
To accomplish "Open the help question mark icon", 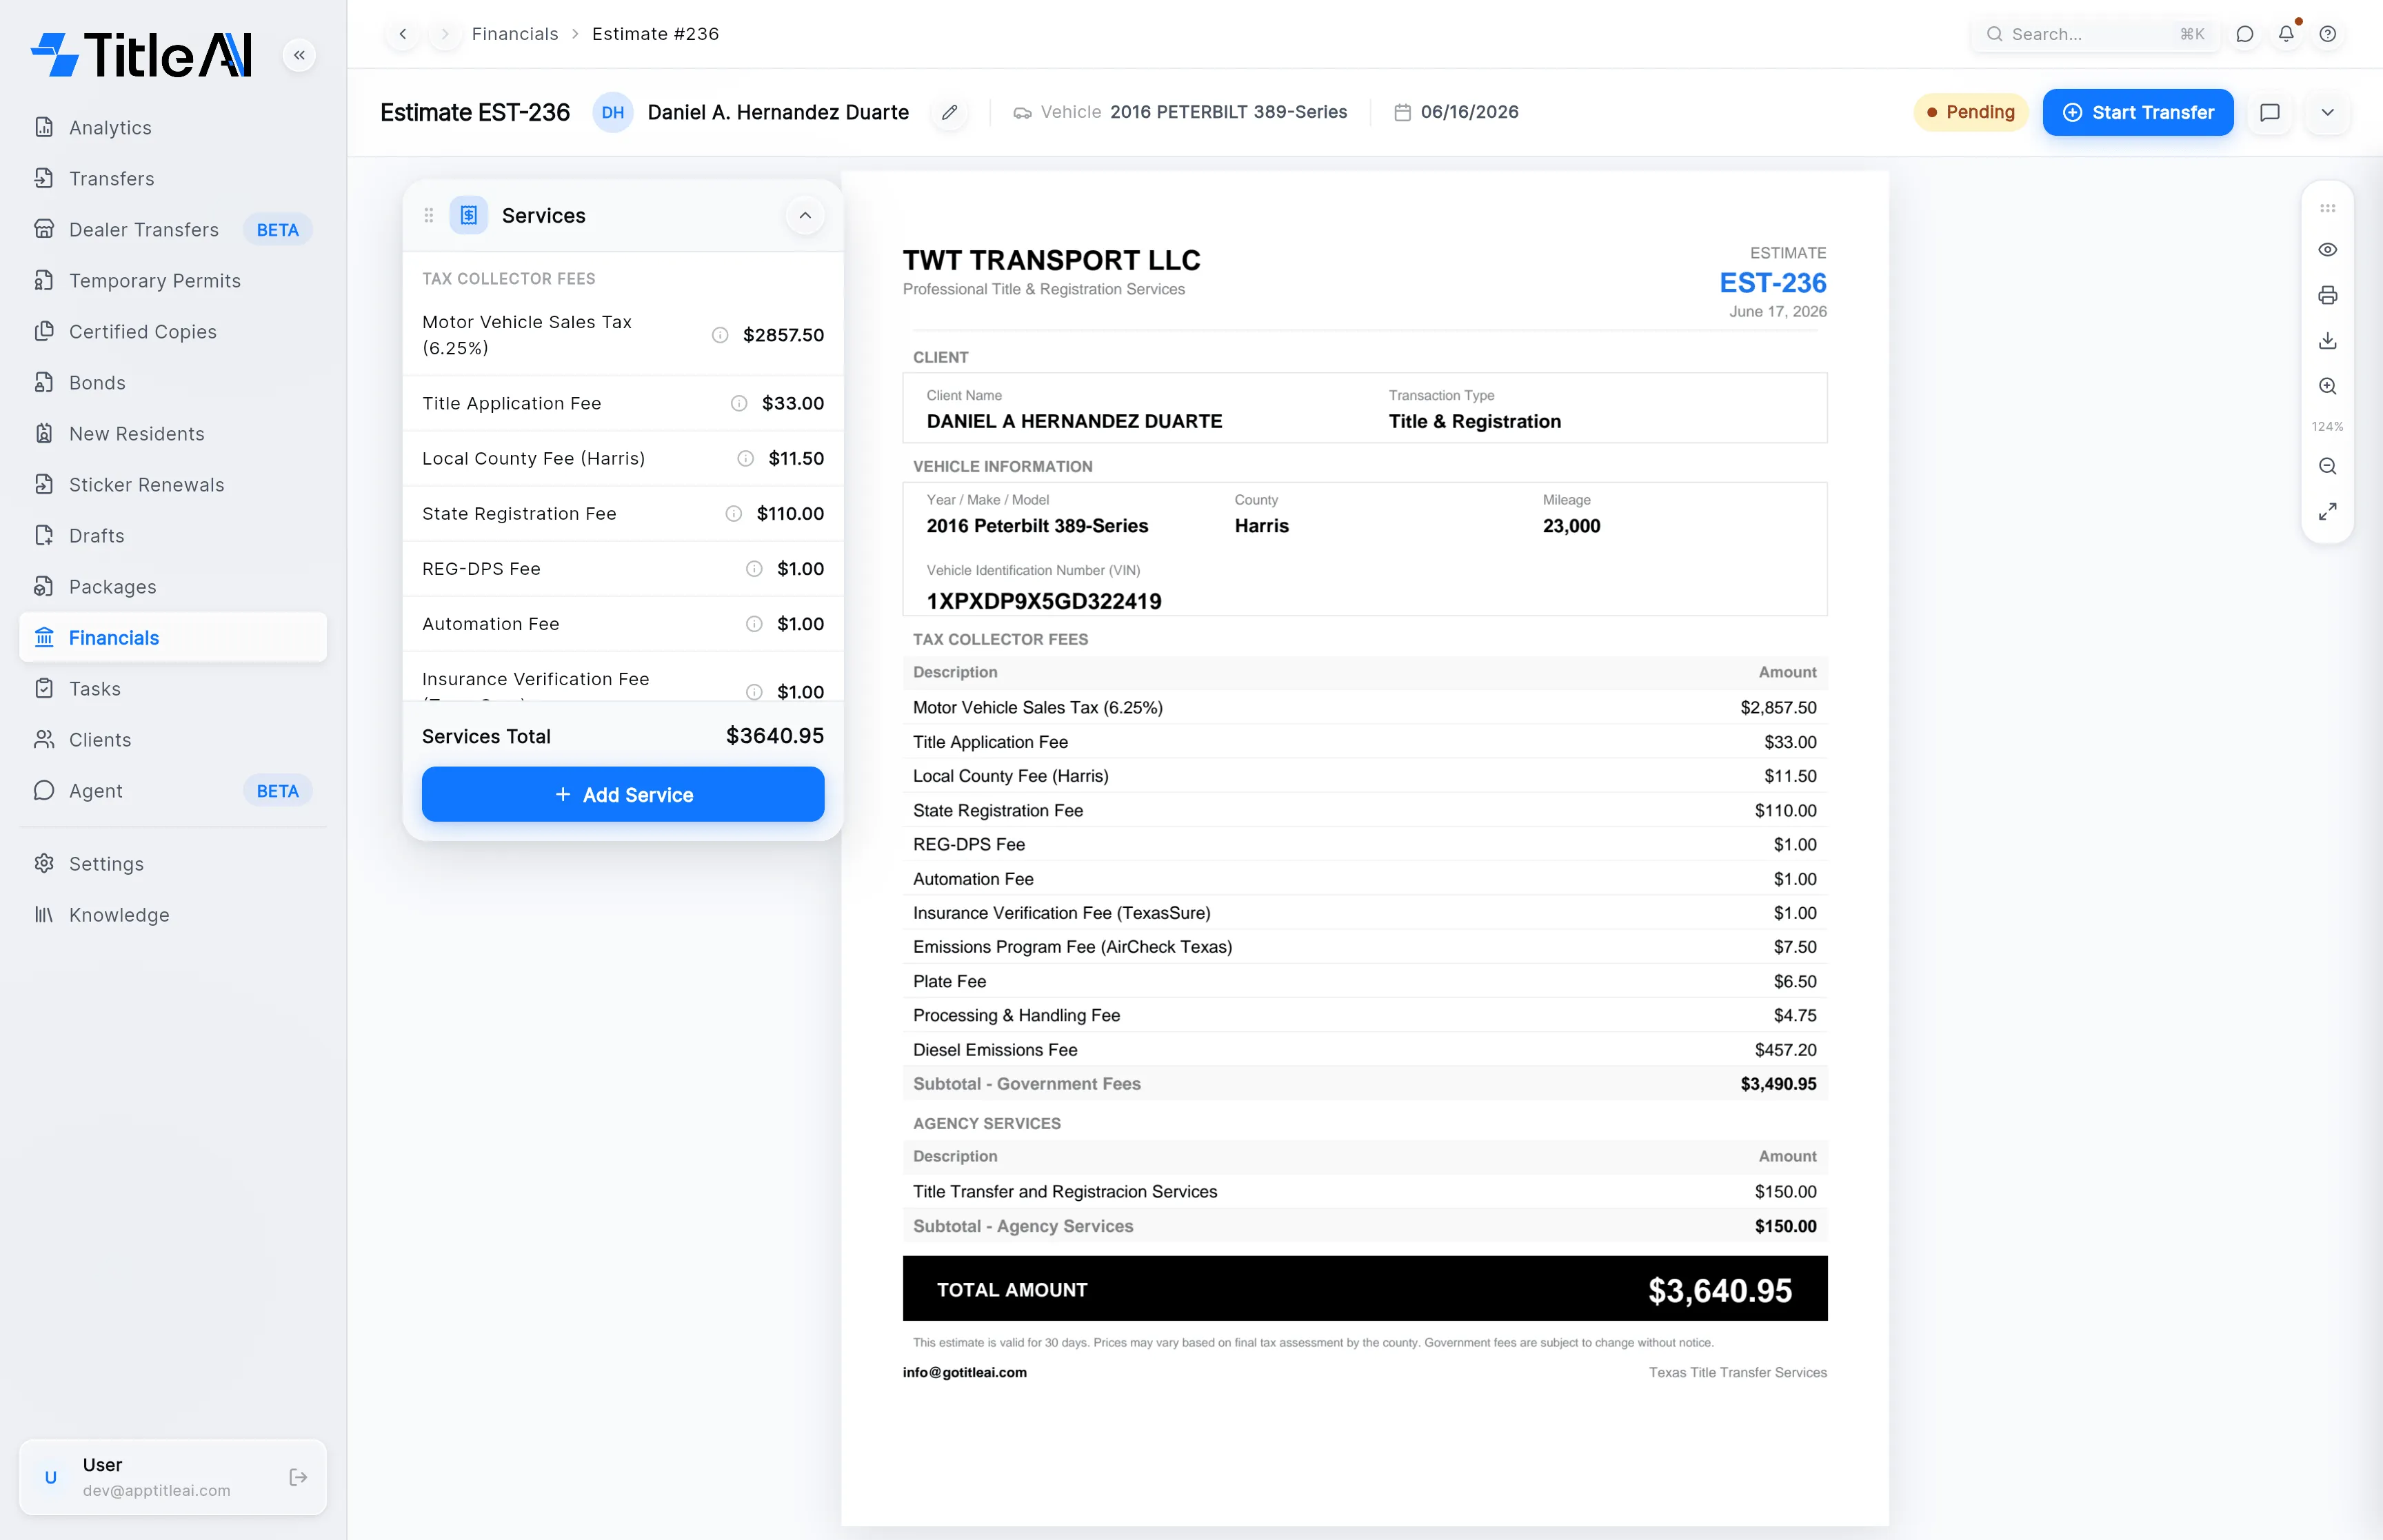I will click(x=2327, y=34).
